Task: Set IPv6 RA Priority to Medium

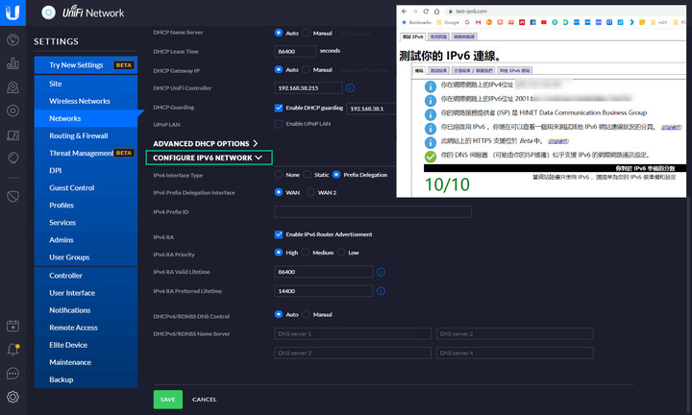Action: click(306, 253)
